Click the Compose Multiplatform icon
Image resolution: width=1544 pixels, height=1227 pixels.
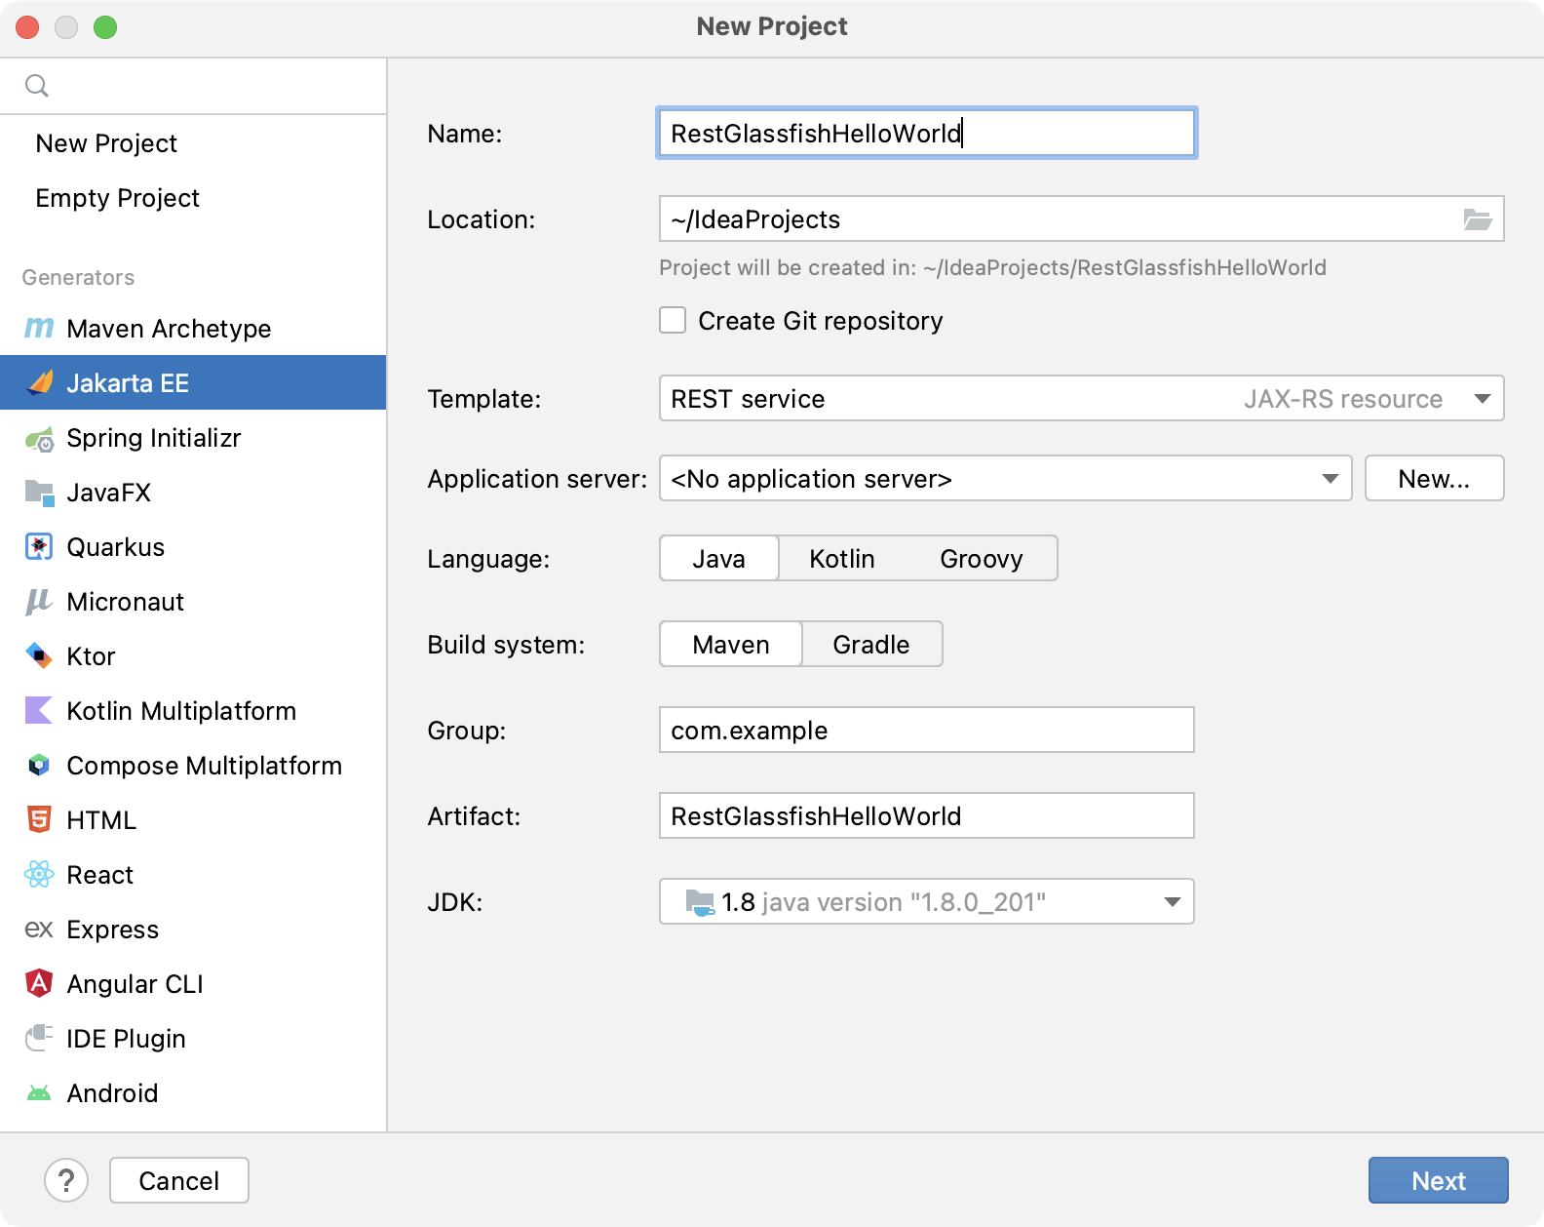[39, 765]
